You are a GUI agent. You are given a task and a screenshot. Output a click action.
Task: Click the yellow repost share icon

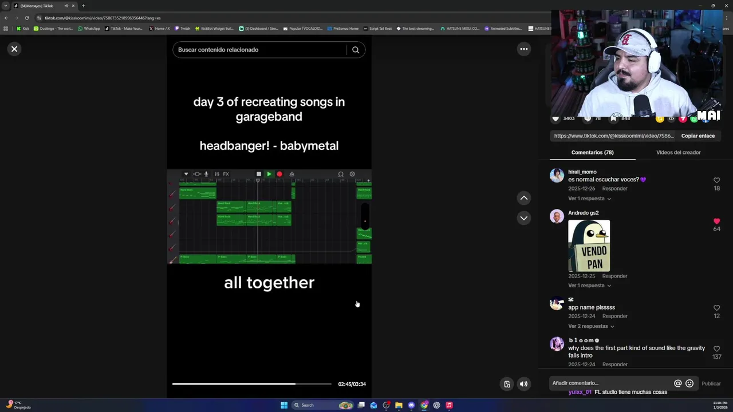[x=660, y=118]
